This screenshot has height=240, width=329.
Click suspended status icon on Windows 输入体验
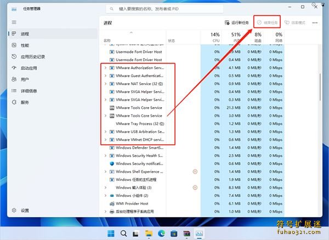[x=195, y=188]
